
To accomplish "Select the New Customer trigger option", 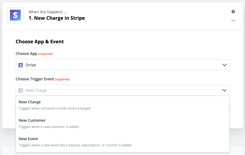I will [x=32, y=120].
